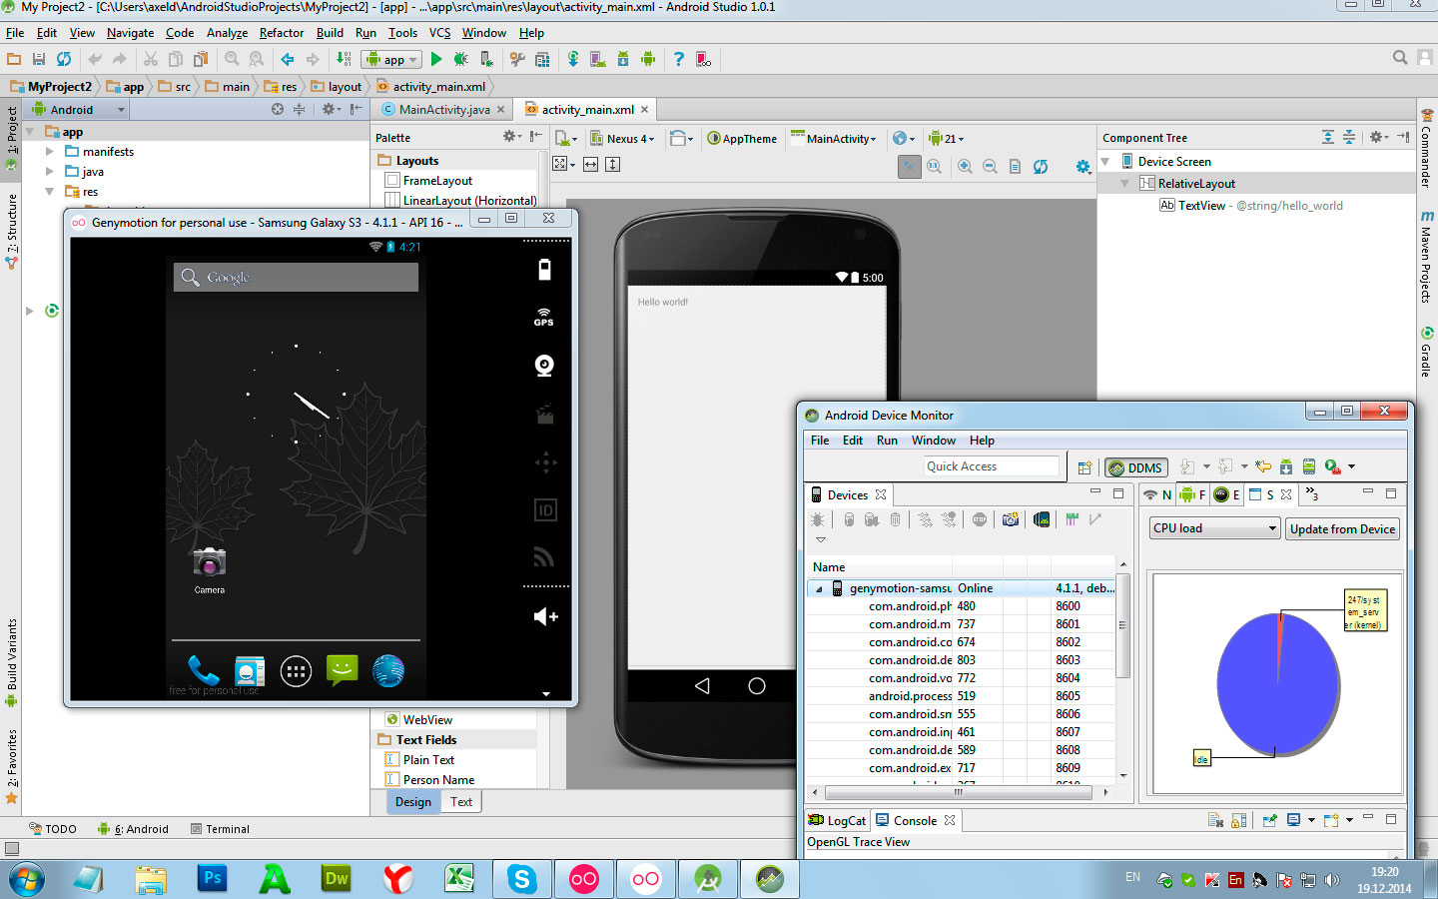Image resolution: width=1438 pixels, height=899 pixels.
Task: Expand the manifests folder in the project tree
Action: [50, 152]
